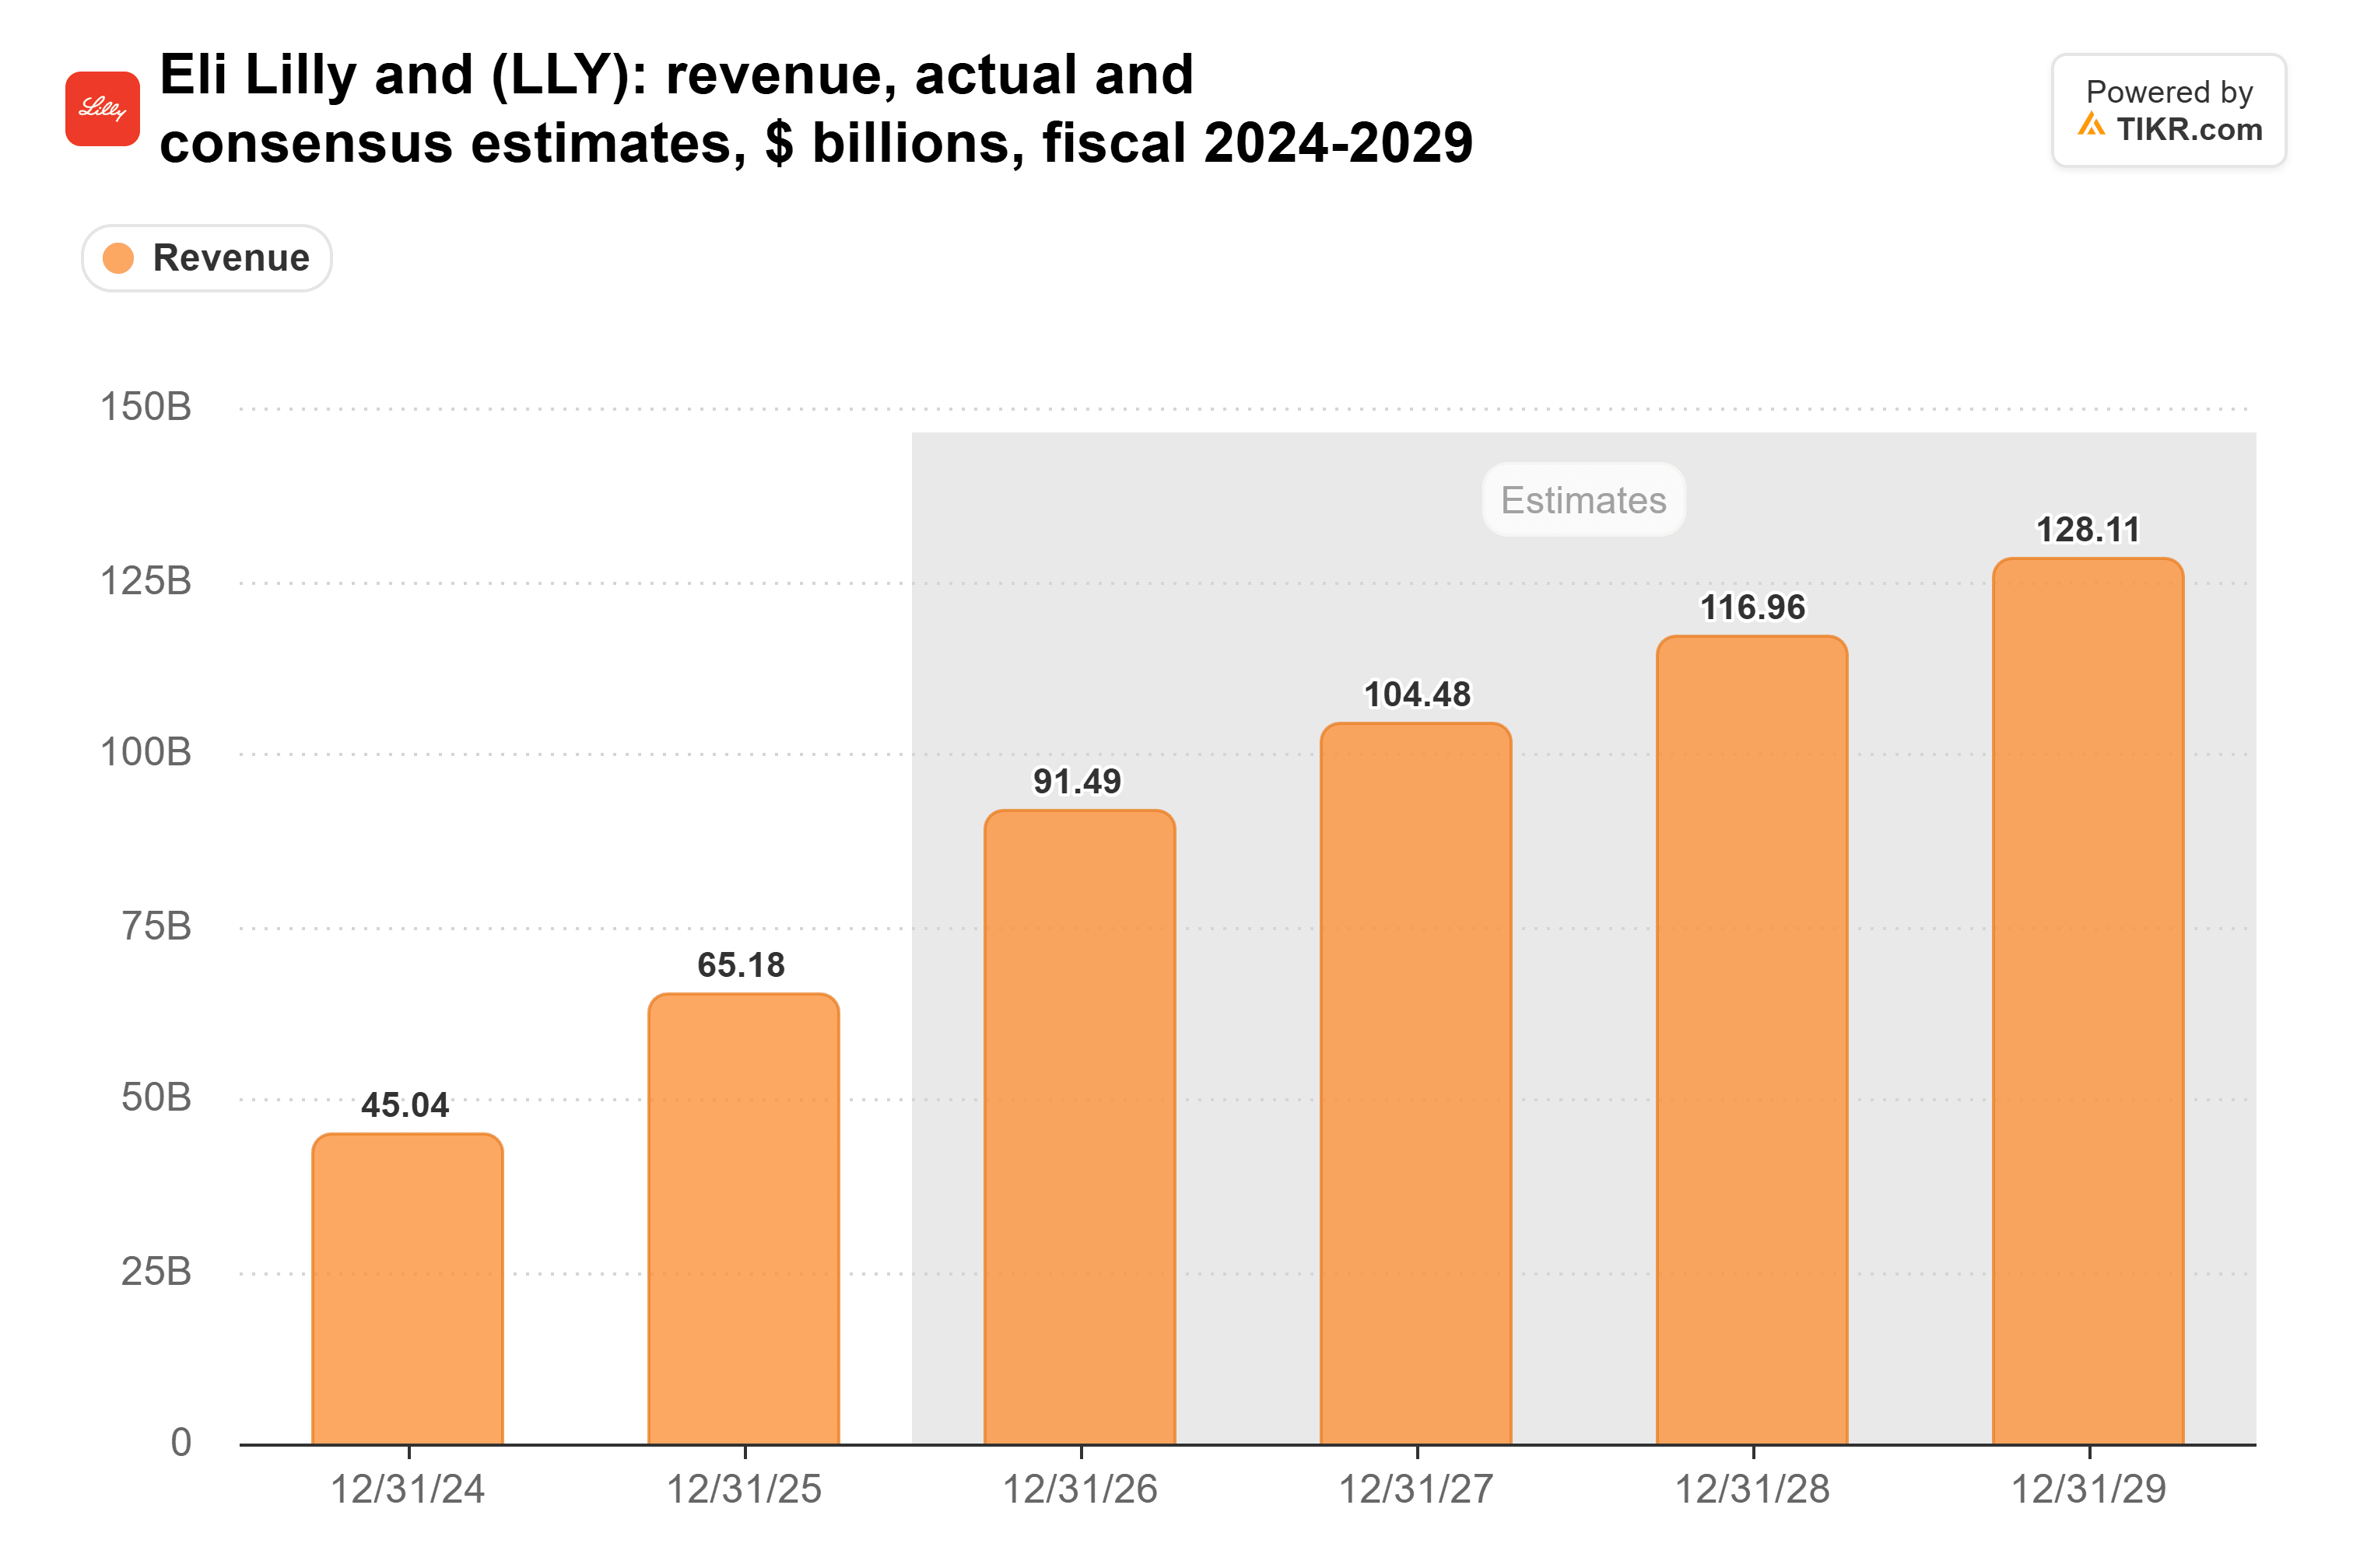Toggle the Revenue legend item
Image resolution: width=2353 pixels, height=1568 pixels.
click(x=207, y=258)
